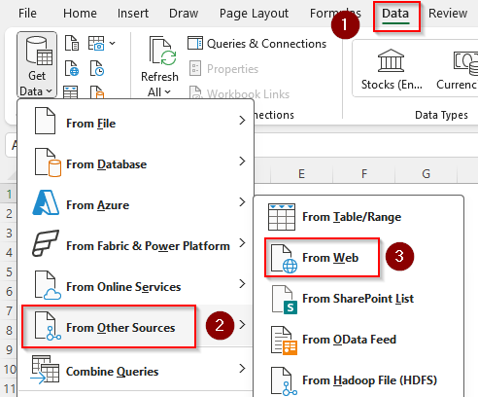The height and width of the screenshot is (397, 478).
Task: Select column F header
Action: pyautogui.click(x=364, y=174)
